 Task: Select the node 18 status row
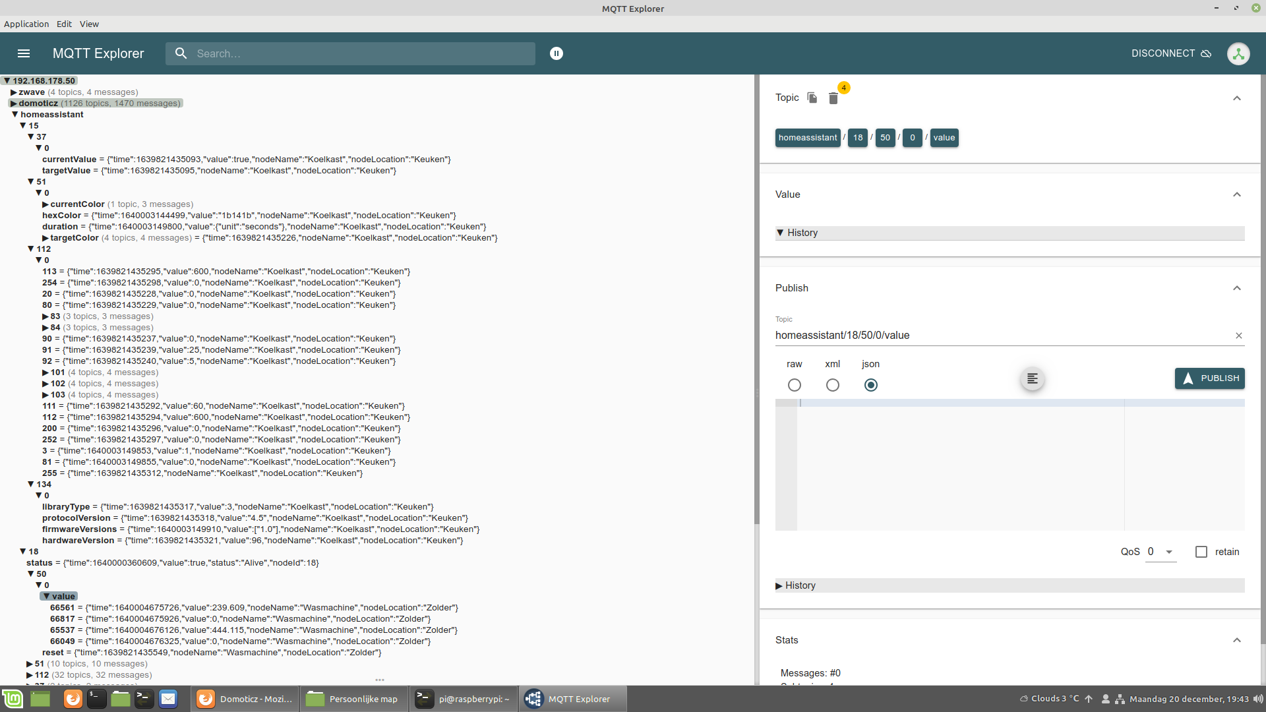point(173,563)
